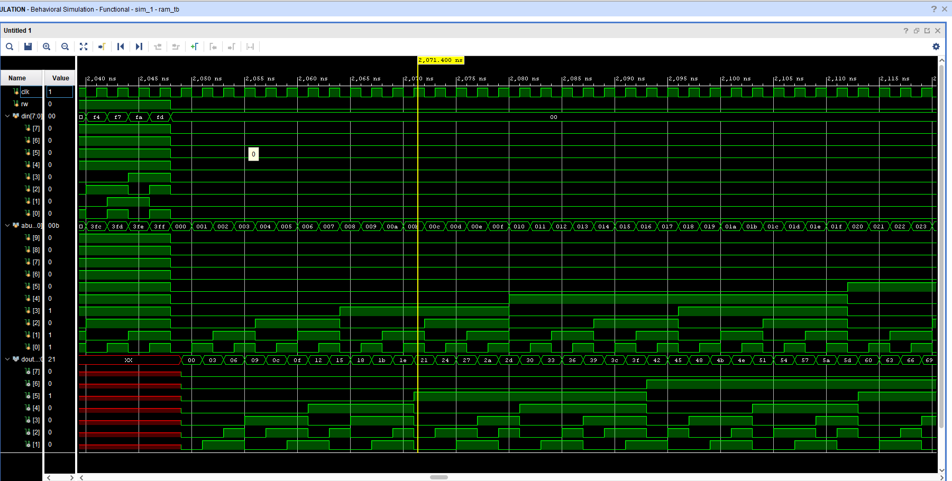This screenshot has height=481, width=952.
Task: Open help in the Simulation title bar
Action: pyautogui.click(x=934, y=9)
